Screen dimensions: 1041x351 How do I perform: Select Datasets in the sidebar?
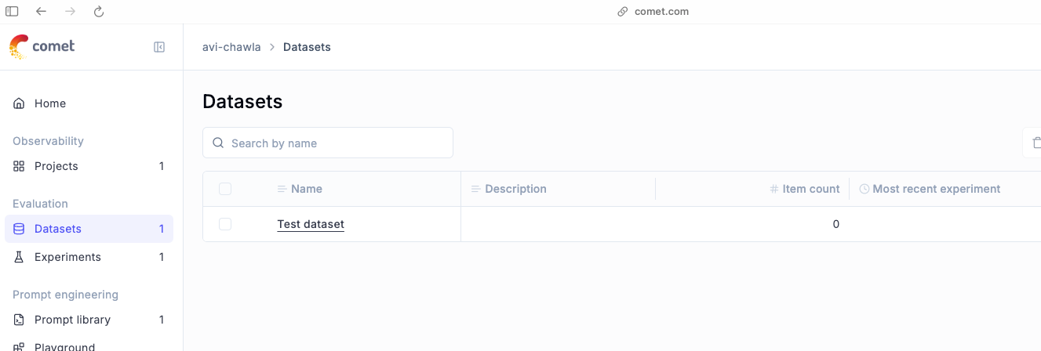[x=89, y=229]
